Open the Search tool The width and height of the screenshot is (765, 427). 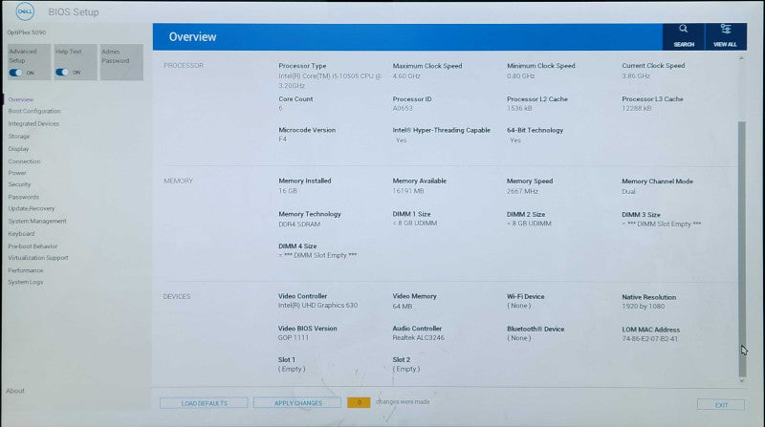684,36
